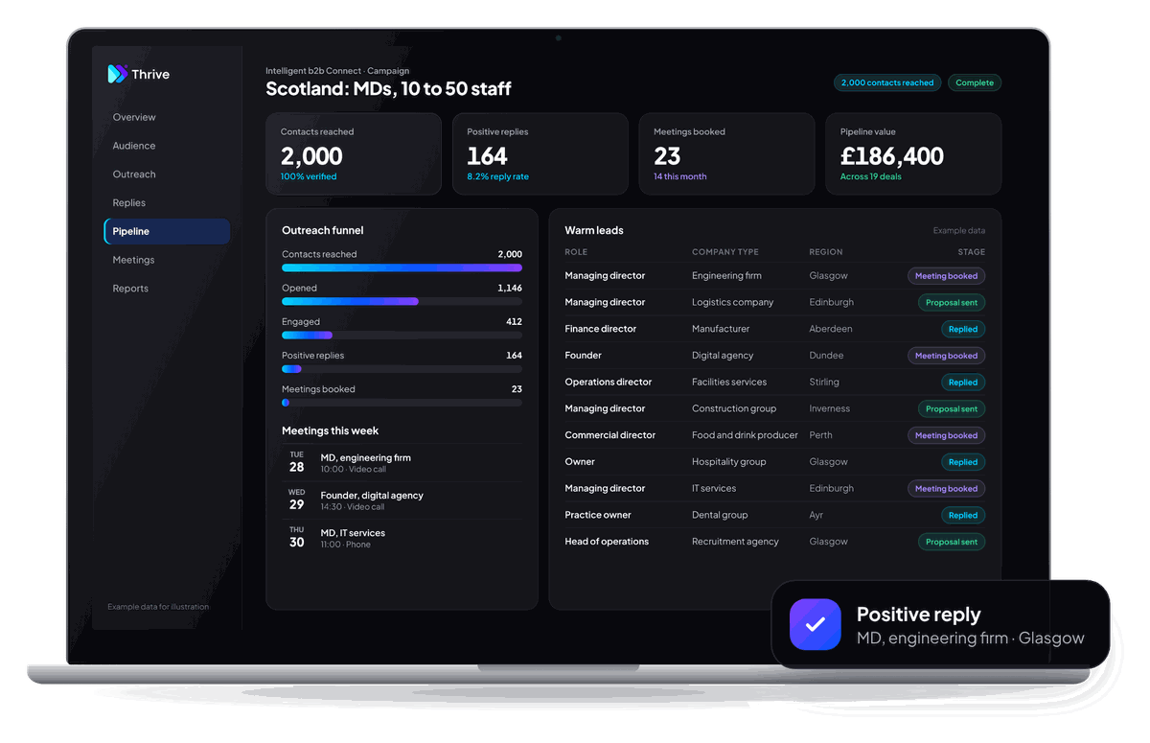Viewport: 1150px width, 743px height.
Task: Click the Across 19 deals text
Action: point(871,177)
